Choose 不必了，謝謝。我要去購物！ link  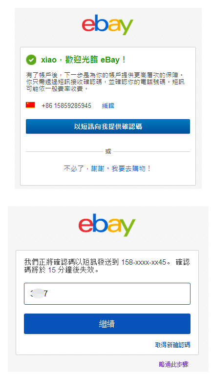(x=108, y=168)
